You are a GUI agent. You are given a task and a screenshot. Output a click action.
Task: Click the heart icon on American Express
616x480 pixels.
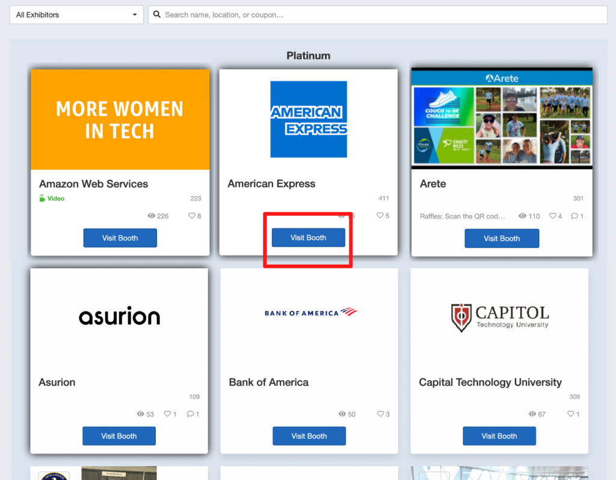(380, 215)
